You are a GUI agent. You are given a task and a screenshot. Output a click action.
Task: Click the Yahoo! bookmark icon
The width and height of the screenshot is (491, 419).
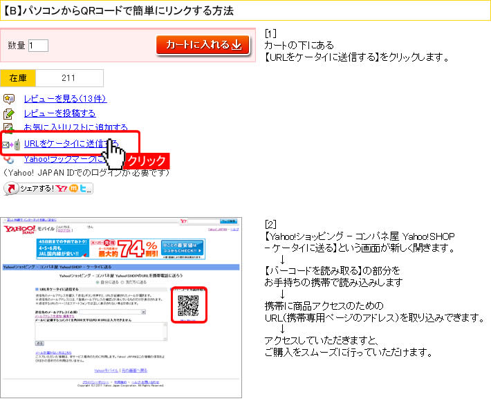pos(9,160)
